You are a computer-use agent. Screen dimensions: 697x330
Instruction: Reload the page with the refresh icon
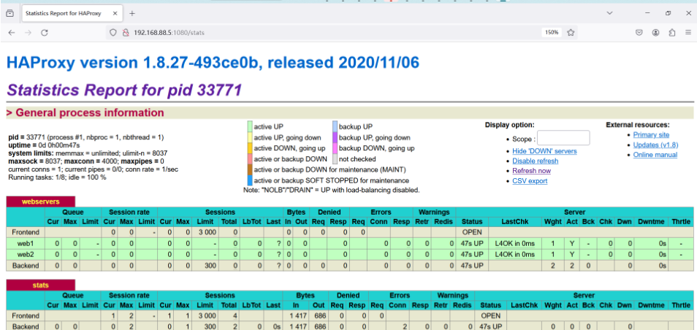click(x=45, y=32)
